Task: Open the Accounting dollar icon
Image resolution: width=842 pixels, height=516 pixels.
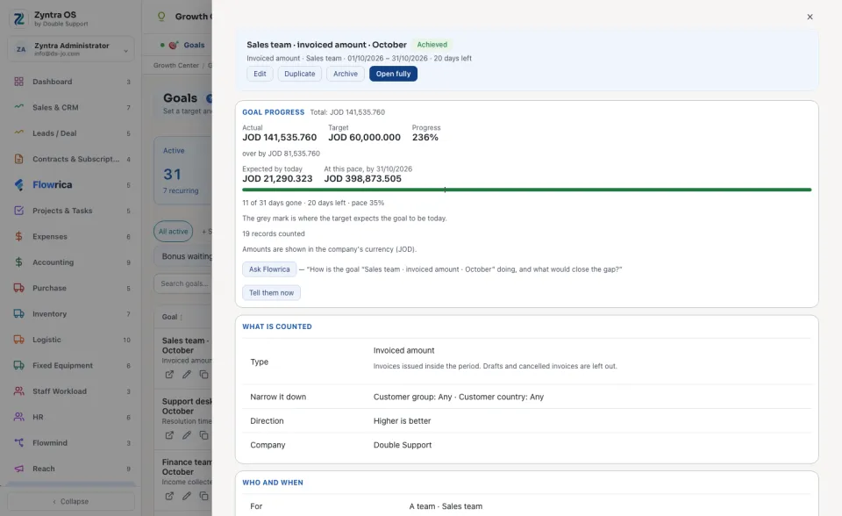Action: tap(18, 262)
